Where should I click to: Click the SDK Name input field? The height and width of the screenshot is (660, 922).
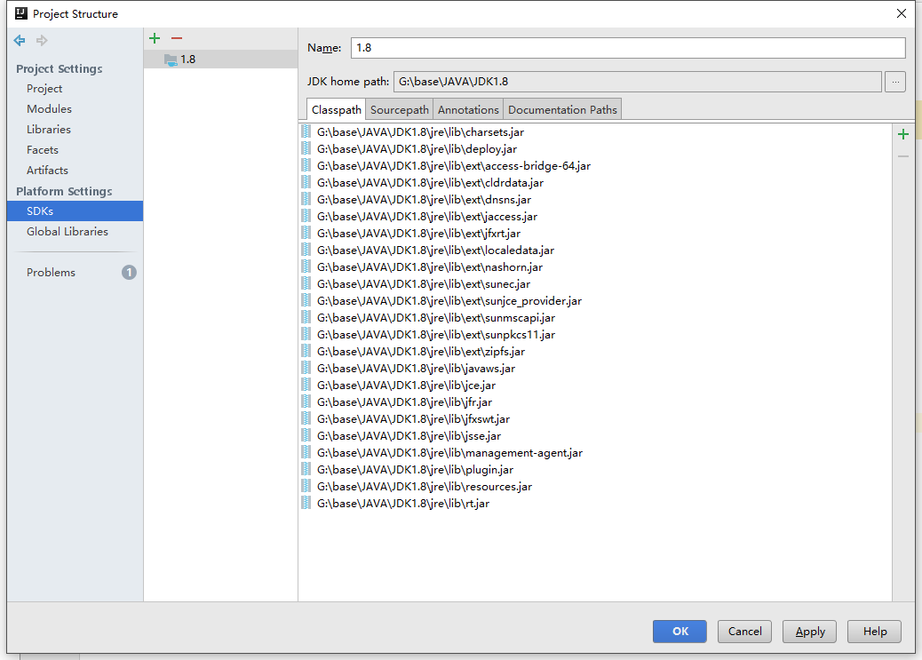click(627, 48)
